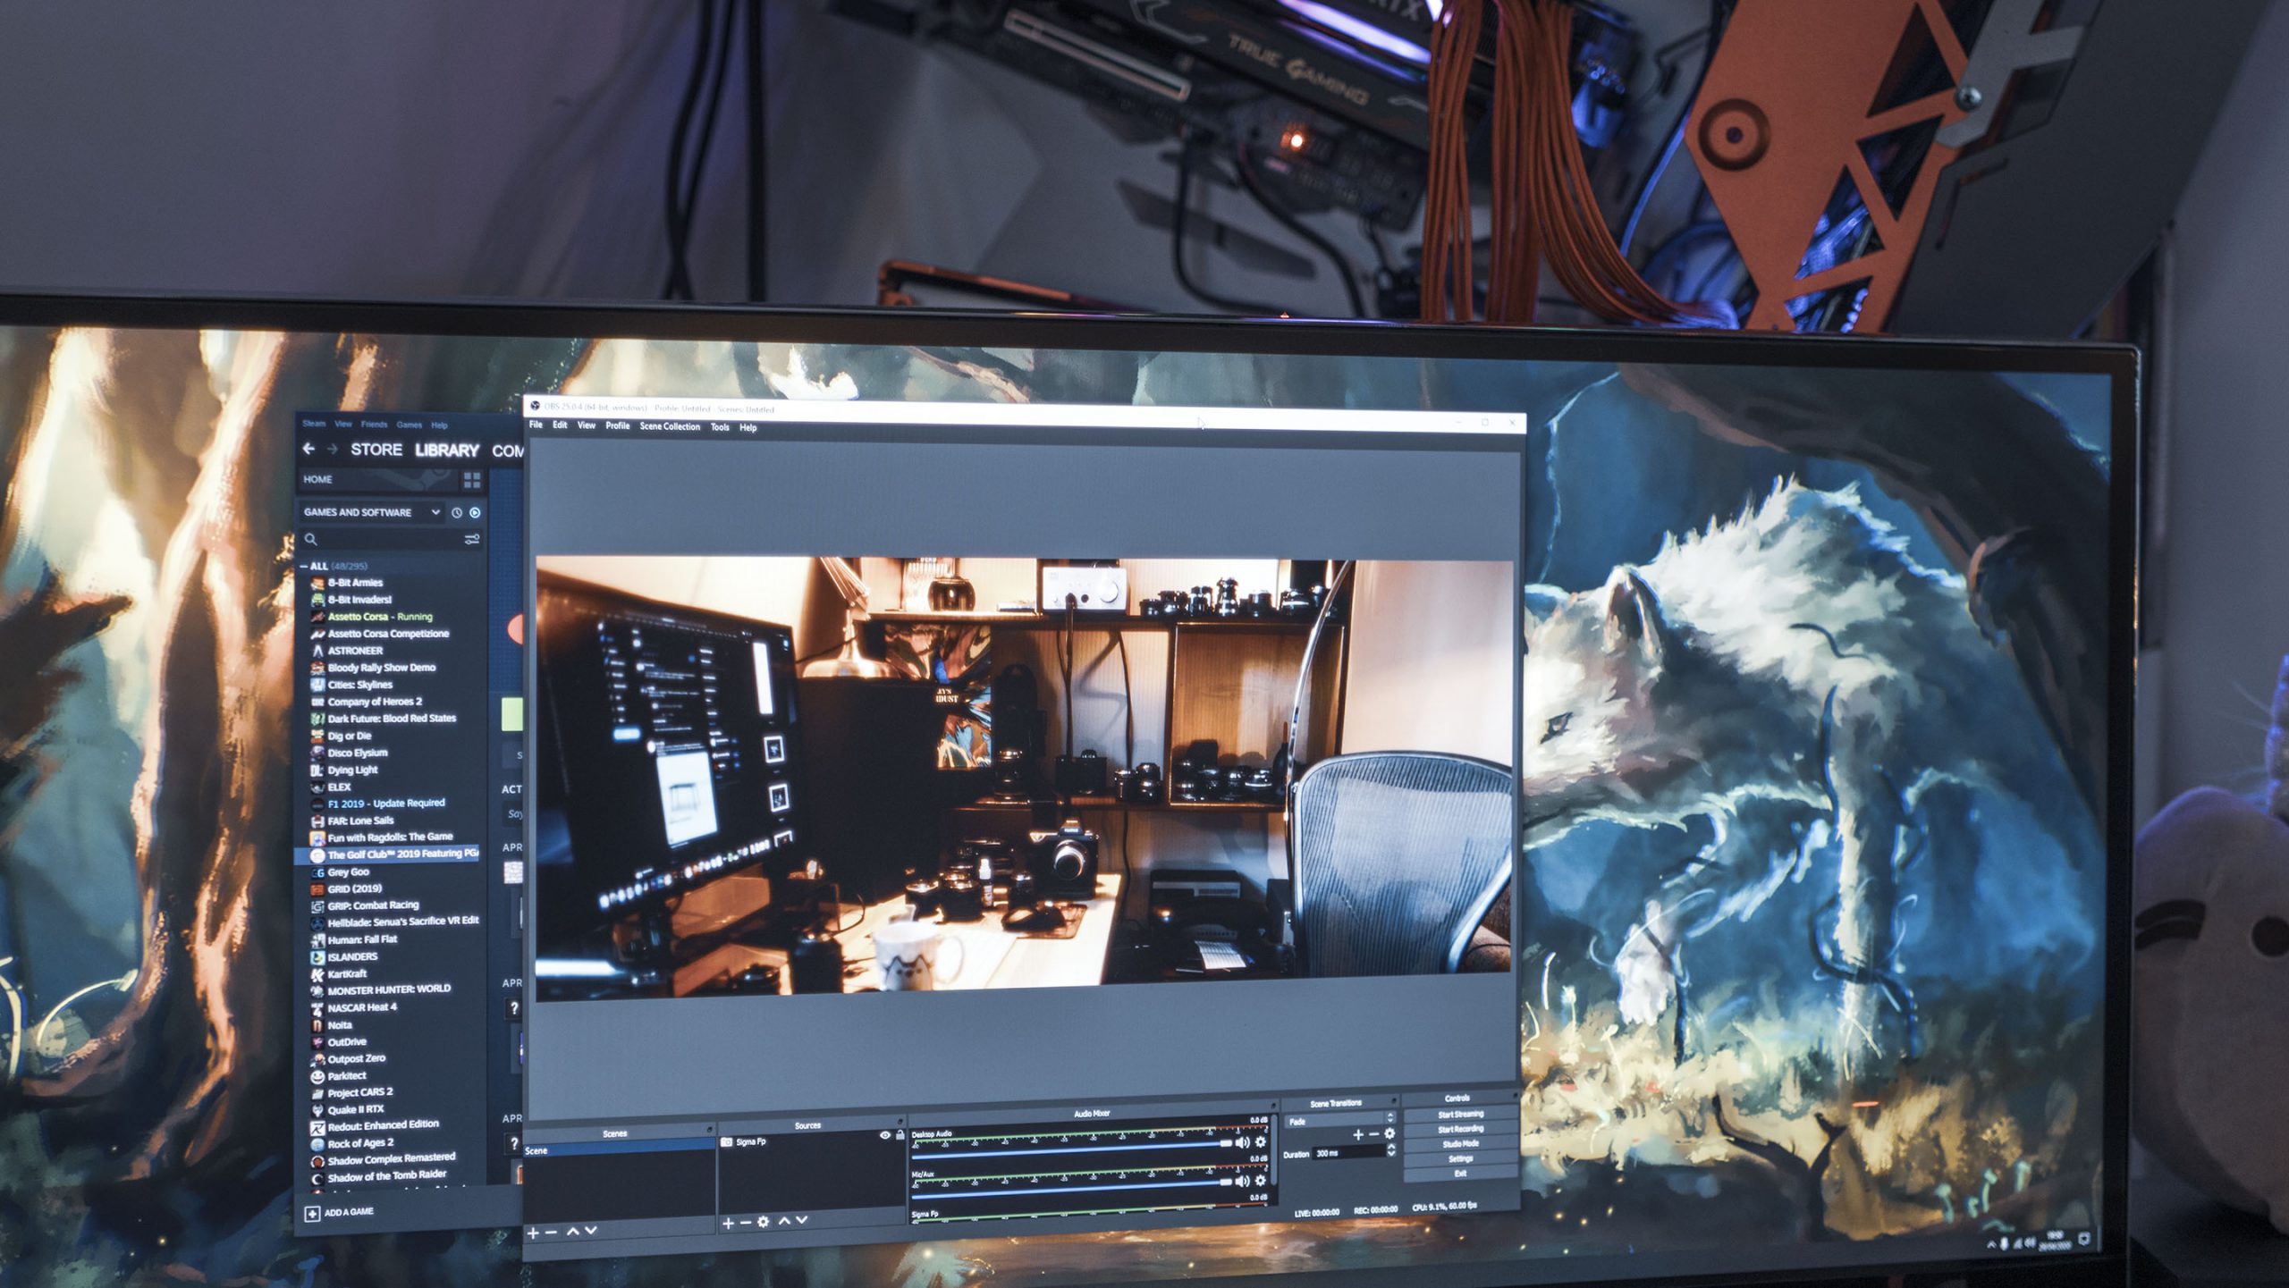Viewport: 2289px width, 1288px height.
Task: Click transition Duration 300 ms field
Action: (1348, 1154)
